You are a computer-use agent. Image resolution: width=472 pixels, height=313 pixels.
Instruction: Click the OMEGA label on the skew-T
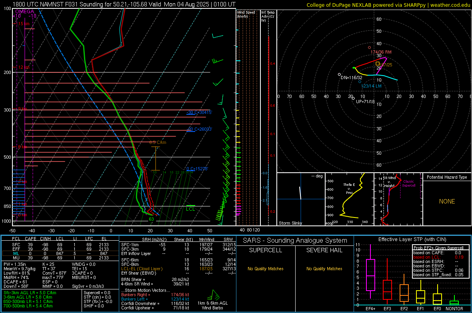pos(25,12)
